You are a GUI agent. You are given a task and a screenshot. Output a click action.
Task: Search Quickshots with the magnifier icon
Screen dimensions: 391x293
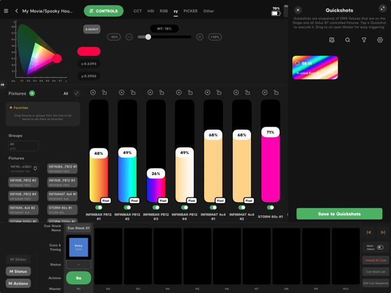348,40
